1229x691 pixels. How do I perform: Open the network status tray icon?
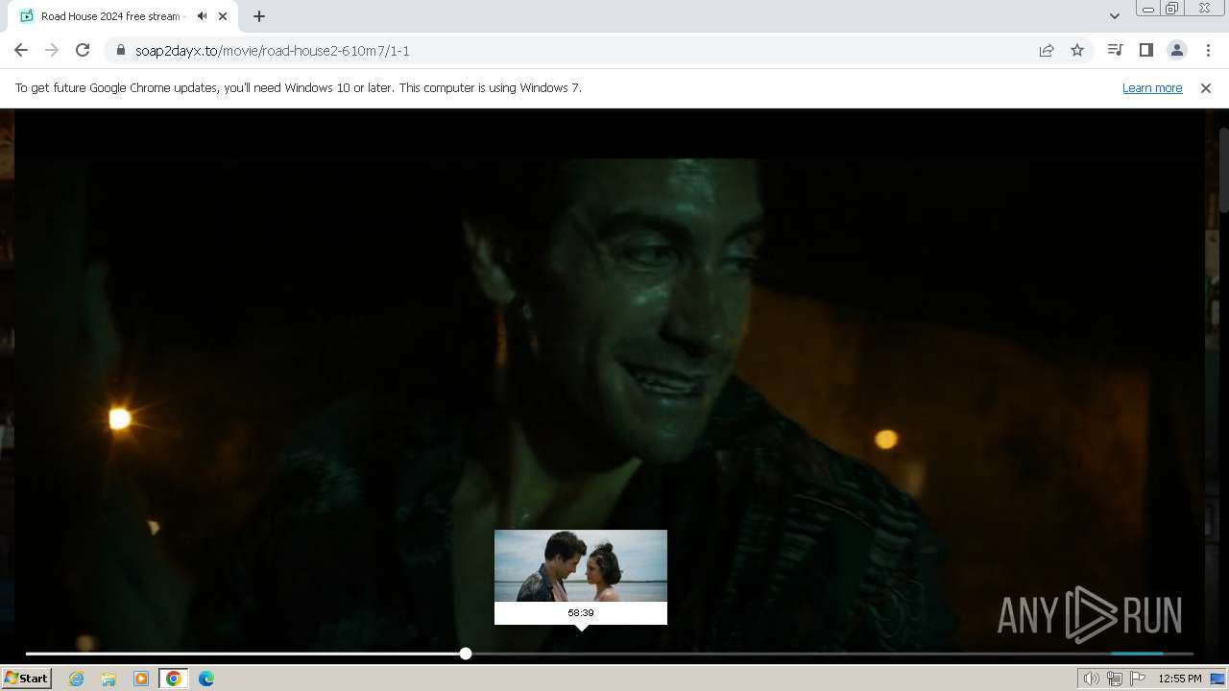1115,679
